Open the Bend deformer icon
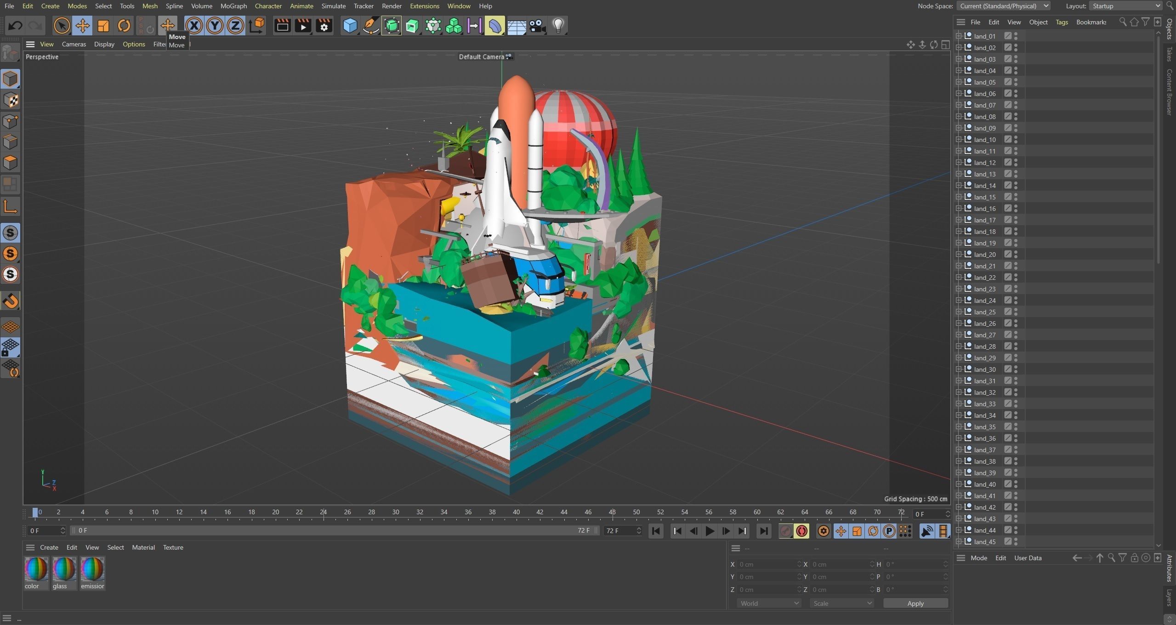Viewport: 1176px width, 625px height. (495, 25)
